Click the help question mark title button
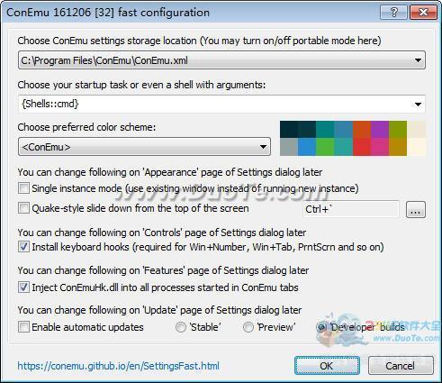This screenshot has width=442, height=383. 393,12
